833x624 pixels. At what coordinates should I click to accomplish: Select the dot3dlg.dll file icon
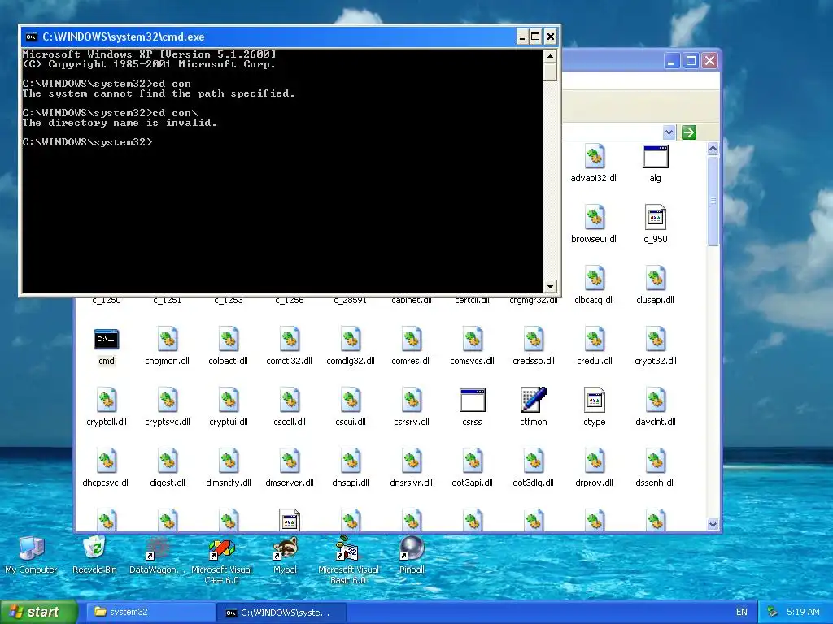534,461
